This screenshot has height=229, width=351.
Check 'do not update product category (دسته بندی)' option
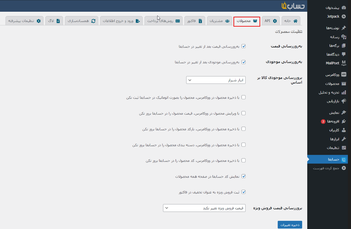243,145
